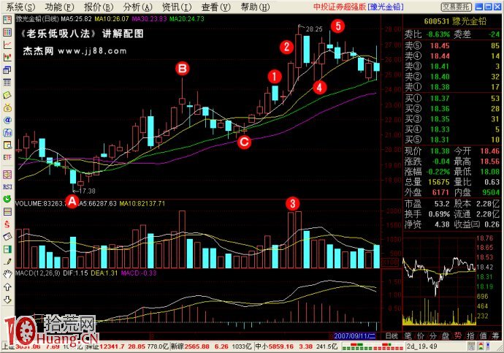Click the red-green market breadth indicator

[x=373, y=346]
